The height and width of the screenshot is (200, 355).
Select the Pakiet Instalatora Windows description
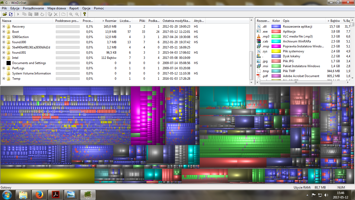[x=301, y=66]
